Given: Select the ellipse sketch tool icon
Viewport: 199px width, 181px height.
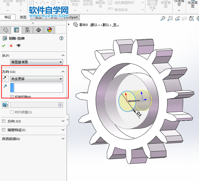Looking at the screenshot, I should pos(53,2).
